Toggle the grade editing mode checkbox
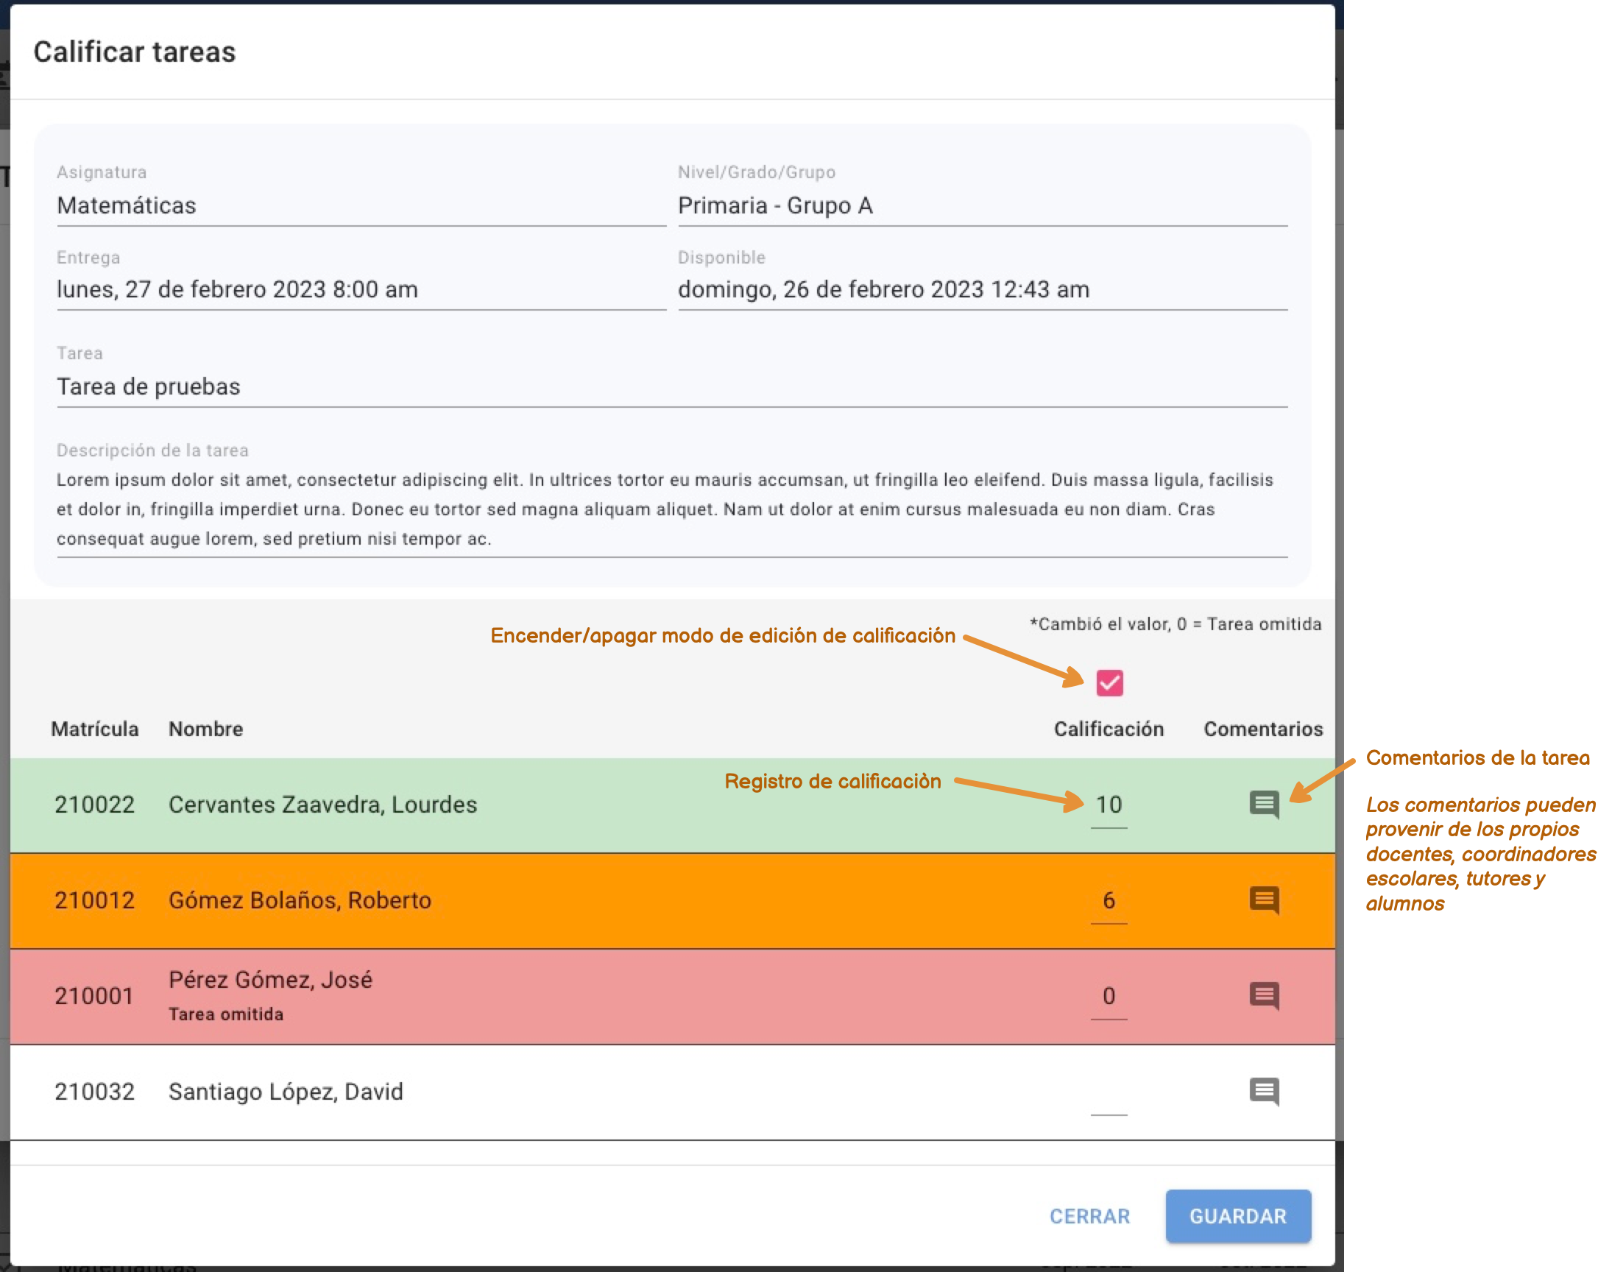Image resolution: width=1612 pixels, height=1272 pixels. (x=1109, y=682)
